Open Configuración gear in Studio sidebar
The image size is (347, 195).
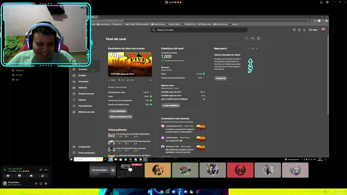tap(84, 147)
